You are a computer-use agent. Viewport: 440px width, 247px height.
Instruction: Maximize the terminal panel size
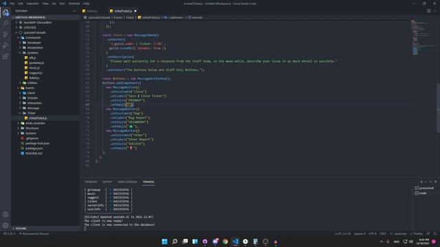click(430, 182)
